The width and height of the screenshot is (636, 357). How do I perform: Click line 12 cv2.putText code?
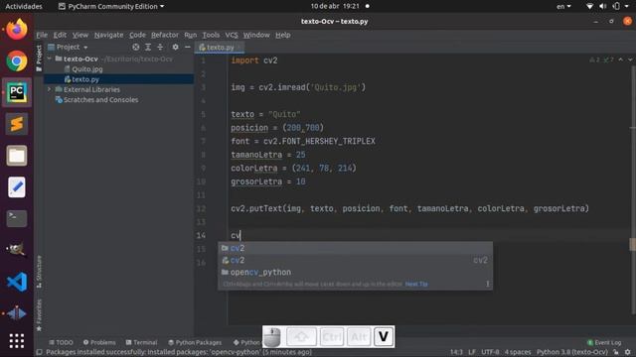click(409, 208)
